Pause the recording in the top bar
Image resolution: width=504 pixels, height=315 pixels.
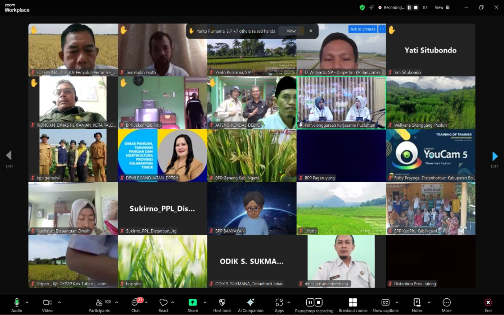pyautogui.click(x=409, y=7)
